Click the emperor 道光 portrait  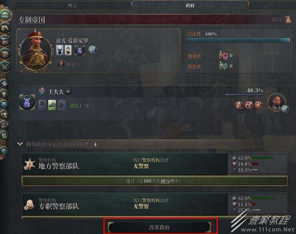tap(36, 51)
